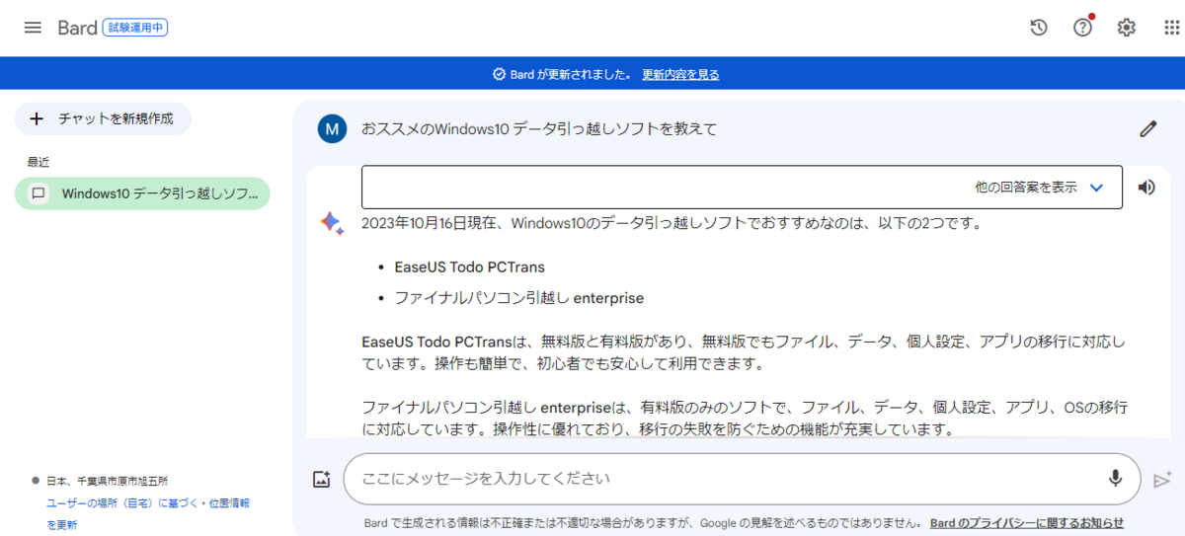The image size is (1185, 536).
Task: Click EaseUS Todo PCTrans bullet item
Action: [469, 267]
